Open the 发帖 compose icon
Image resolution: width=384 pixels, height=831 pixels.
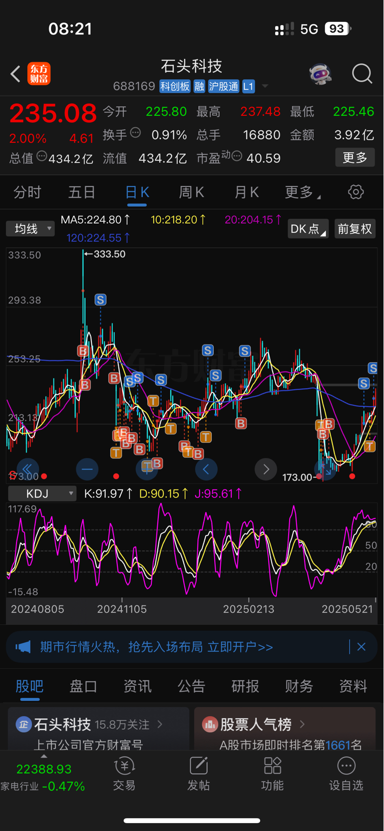(x=198, y=766)
